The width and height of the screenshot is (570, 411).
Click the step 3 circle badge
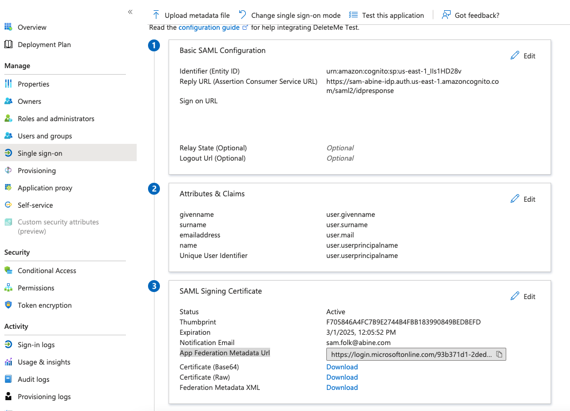(154, 286)
